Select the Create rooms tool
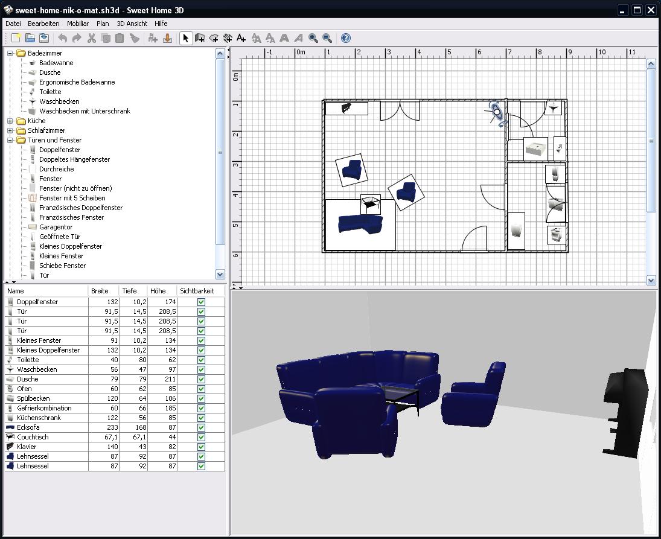661x539 pixels. point(214,38)
